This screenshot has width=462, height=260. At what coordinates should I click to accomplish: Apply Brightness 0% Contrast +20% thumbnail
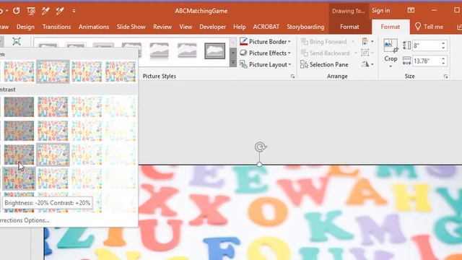click(53, 178)
